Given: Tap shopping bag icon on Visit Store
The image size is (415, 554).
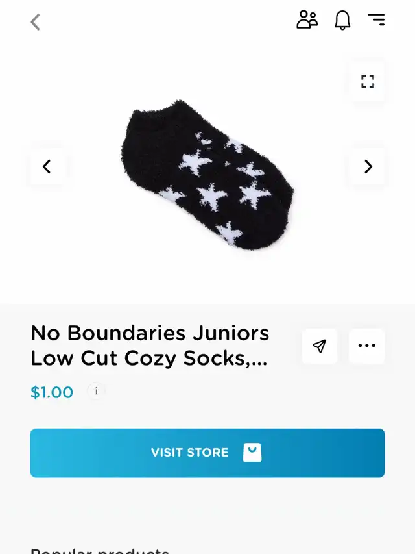Looking at the screenshot, I should tap(252, 453).
